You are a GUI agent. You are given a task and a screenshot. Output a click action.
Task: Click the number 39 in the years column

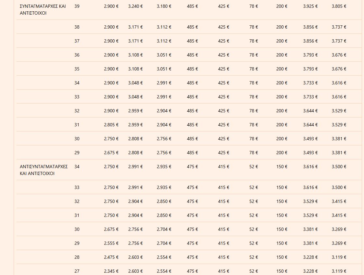(x=77, y=6)
